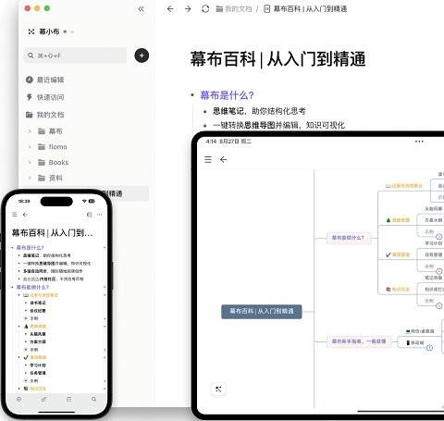This screenshot has width=444, height=421.
Task: Tap 学习计划 row on the phone
Action: [x=38, y=365]
